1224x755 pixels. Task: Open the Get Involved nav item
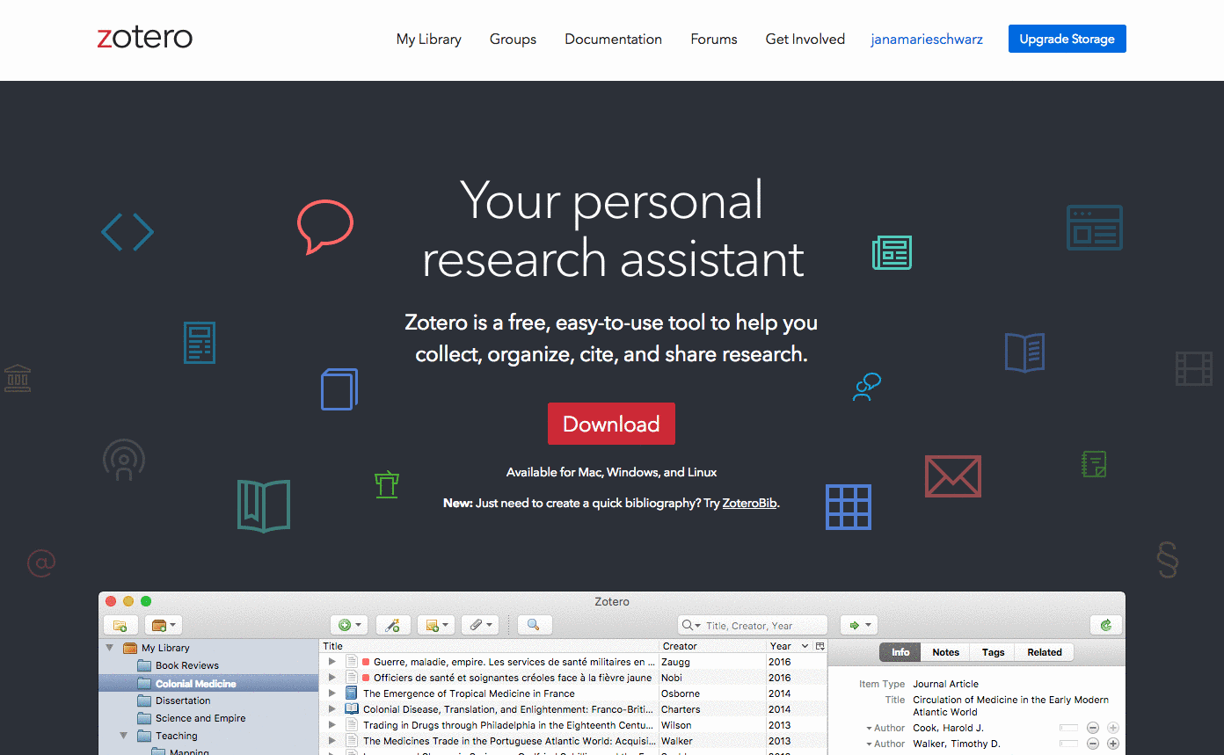805,39
